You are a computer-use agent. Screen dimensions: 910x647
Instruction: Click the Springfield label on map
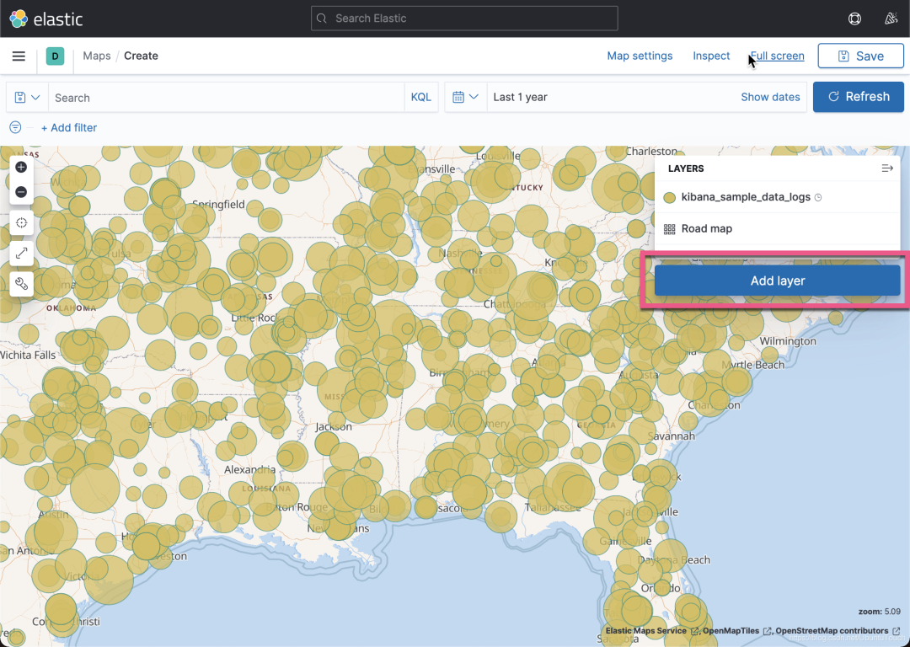pos(218,204)
